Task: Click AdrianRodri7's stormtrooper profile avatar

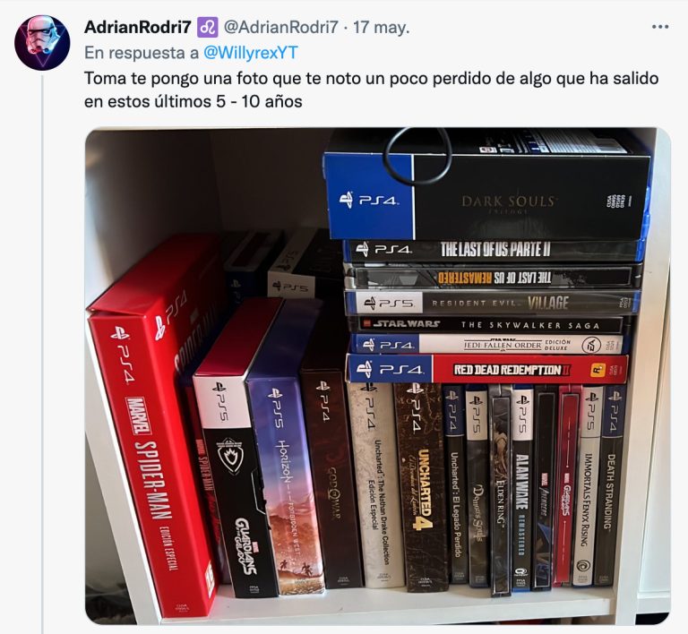Action: (x=42, y=42)
